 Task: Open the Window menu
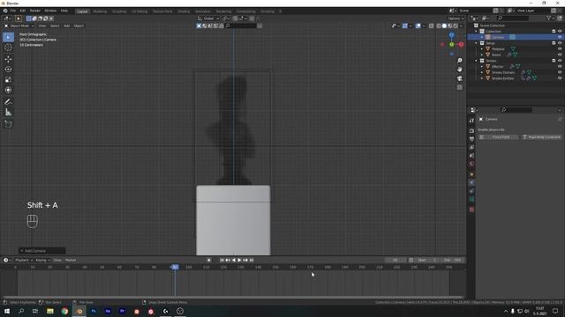pyautogui.click(x=50, y=11)
